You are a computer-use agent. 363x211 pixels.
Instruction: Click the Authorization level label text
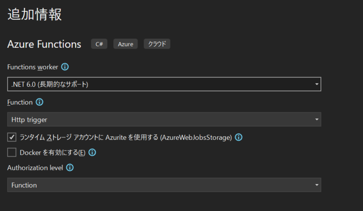point(35,168)
